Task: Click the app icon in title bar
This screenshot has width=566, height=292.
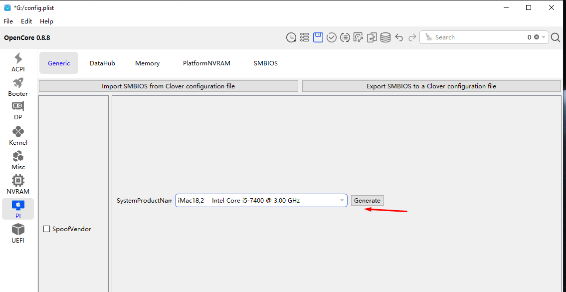Action: click(x=7, y=7)
